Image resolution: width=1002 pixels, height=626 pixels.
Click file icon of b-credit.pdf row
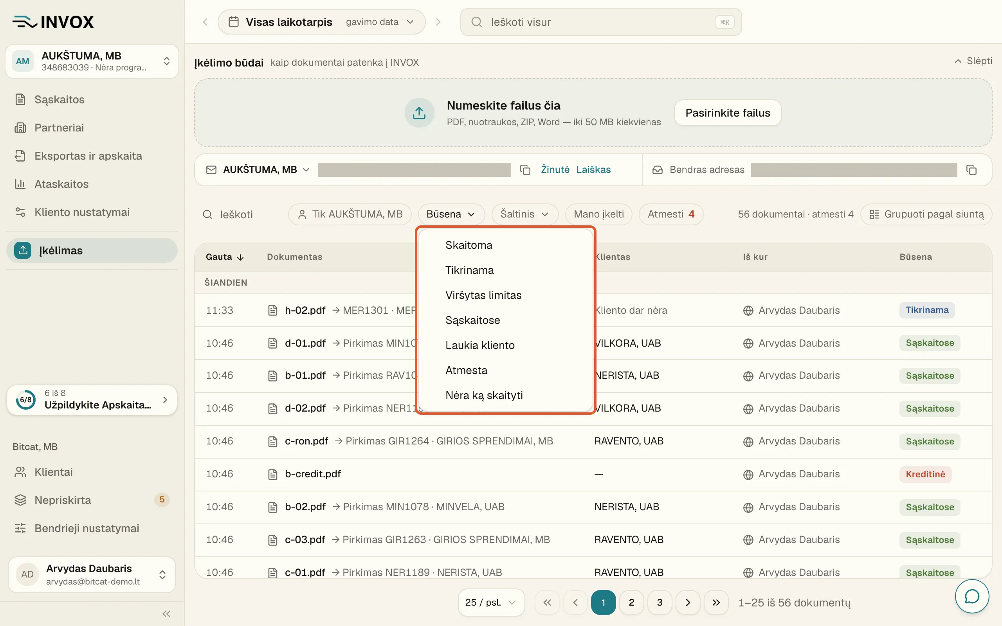pyautogui.click(x=272, y=475)
